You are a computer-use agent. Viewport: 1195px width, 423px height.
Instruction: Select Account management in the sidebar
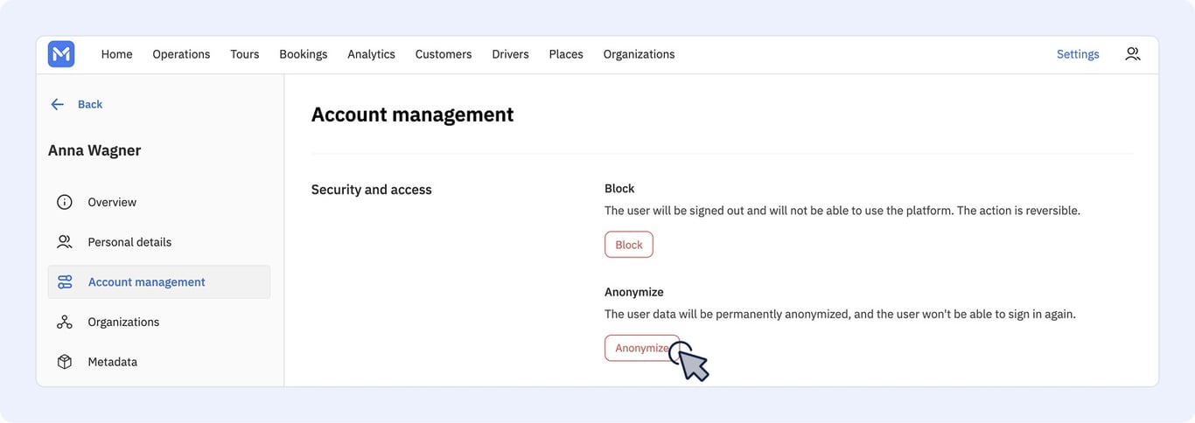click(159, 282)
